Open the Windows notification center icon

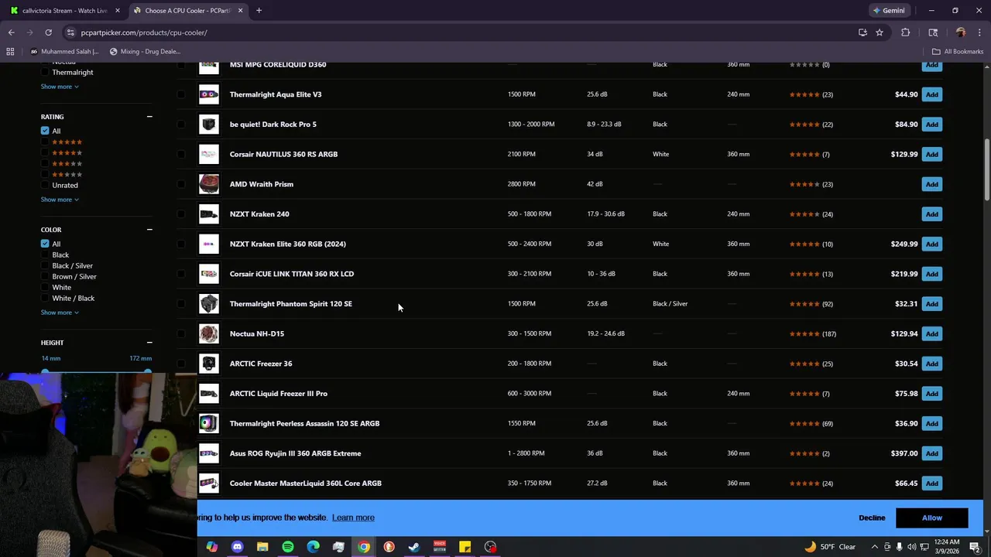[x=975, y=547]
